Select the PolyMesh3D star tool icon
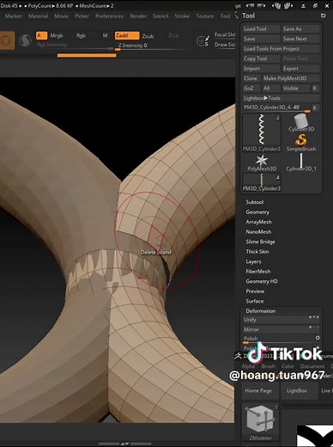This screenshot has height=447, width=333. 262,162
